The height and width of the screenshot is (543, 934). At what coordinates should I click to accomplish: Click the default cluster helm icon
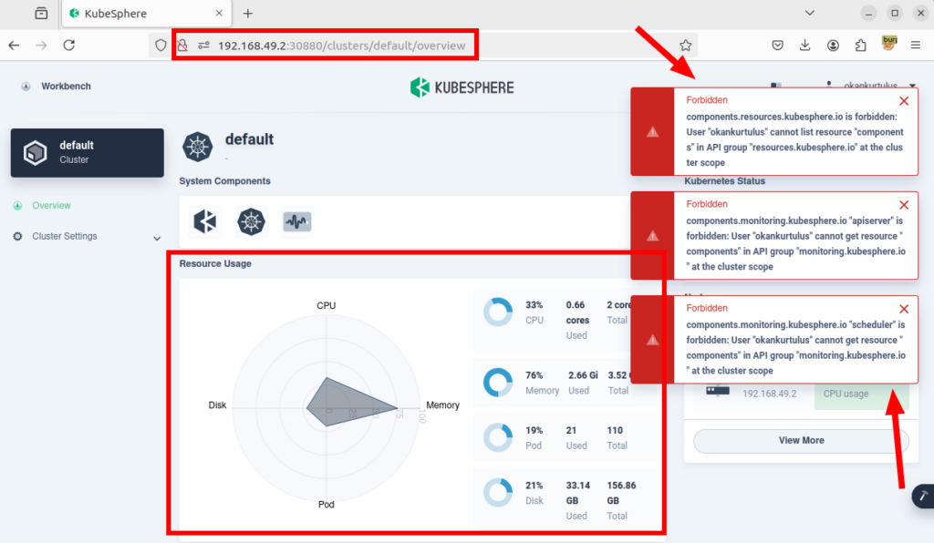(198, 147)
